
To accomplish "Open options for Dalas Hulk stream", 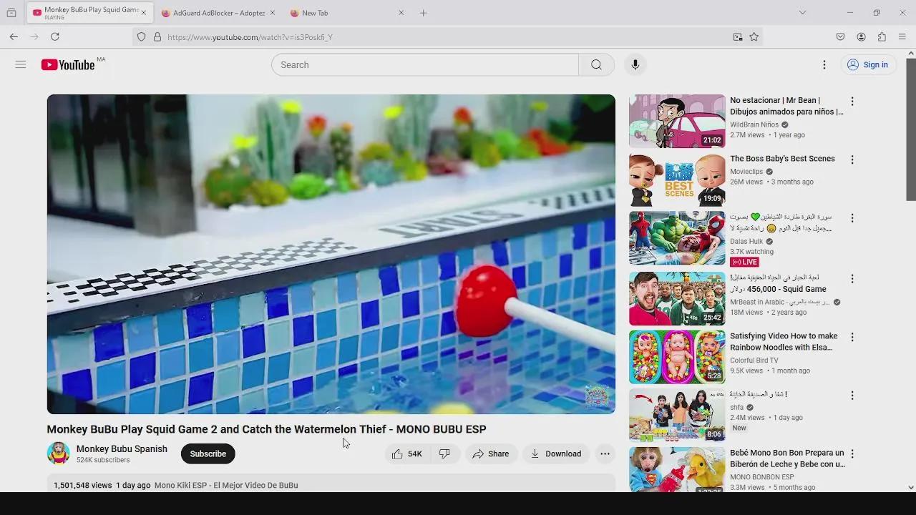I will click(852, 218).
